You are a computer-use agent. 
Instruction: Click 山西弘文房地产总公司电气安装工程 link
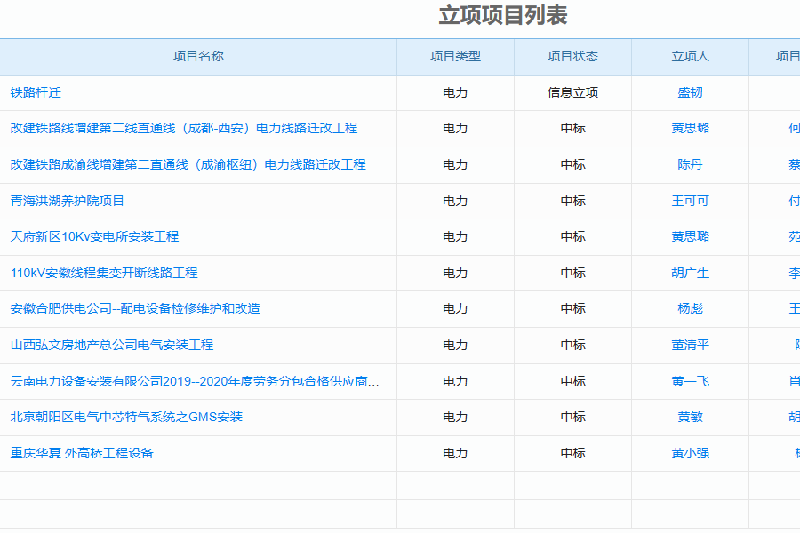[112, 345]
